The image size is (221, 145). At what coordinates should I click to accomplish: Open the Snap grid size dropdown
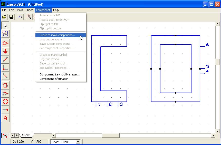pos(78,142)
